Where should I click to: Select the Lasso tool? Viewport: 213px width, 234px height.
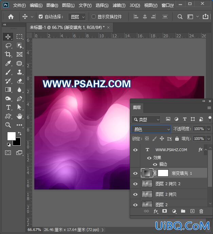point(8,46)
